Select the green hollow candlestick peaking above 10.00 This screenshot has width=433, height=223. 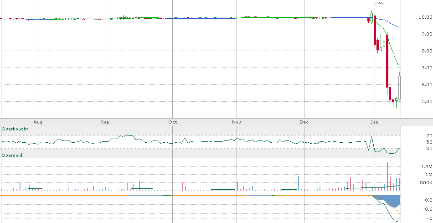pos(371,17)
